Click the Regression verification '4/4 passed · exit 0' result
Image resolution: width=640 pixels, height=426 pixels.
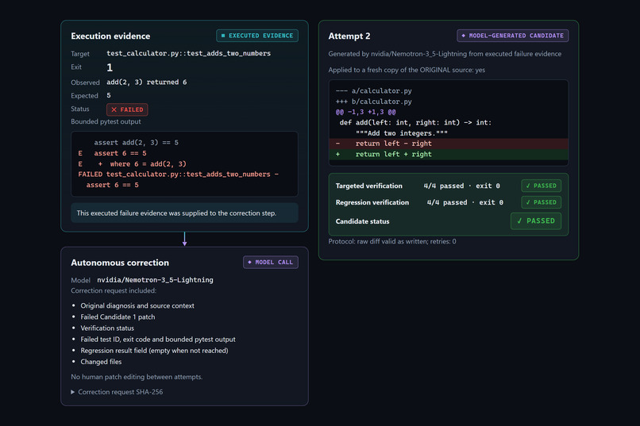pyautogui.click(x=465, y=202)
